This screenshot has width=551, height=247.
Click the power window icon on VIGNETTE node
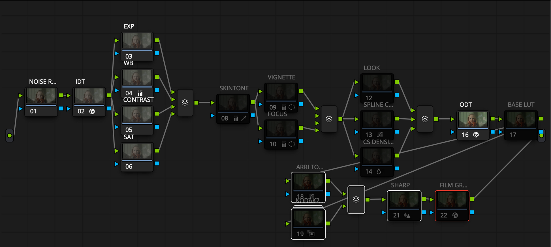(292, 107)
